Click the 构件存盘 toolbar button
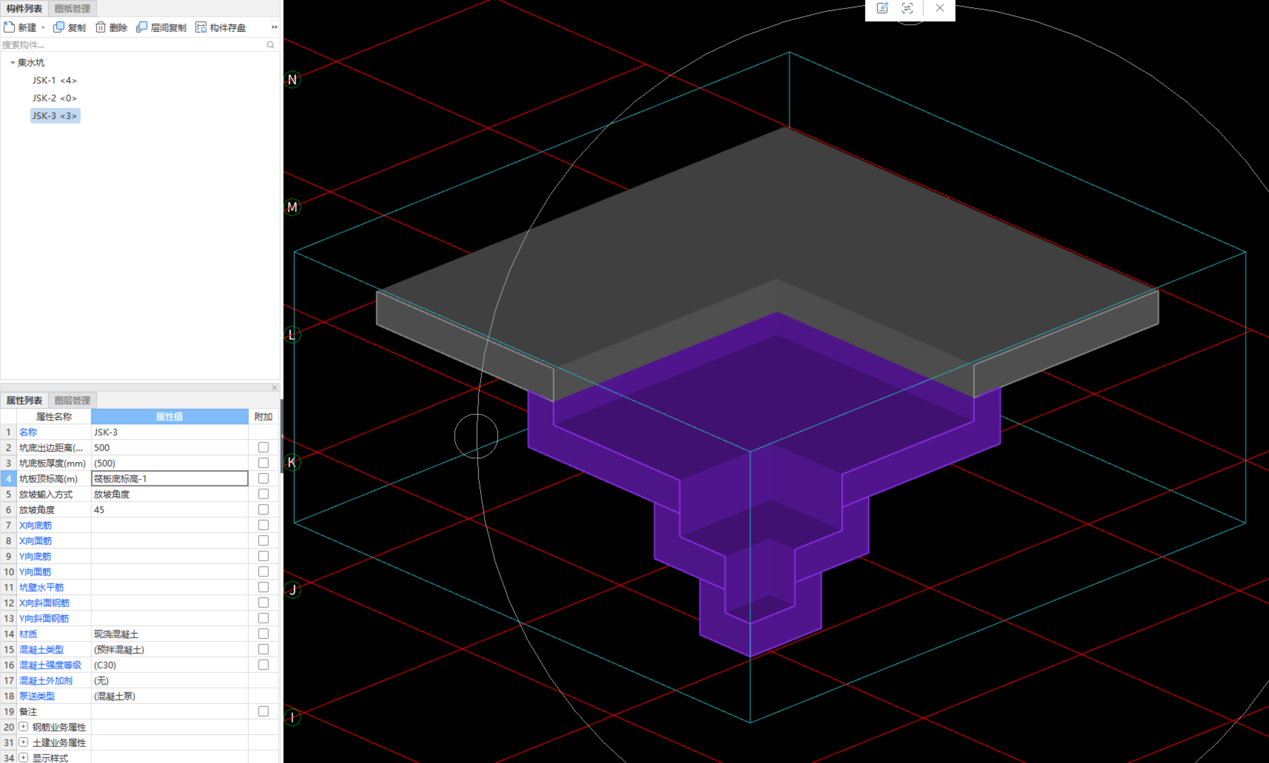This screenshot has height=763, width=1269. point(221,27)
